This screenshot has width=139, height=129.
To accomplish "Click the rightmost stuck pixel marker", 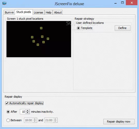I will pos(48,39).
